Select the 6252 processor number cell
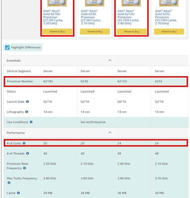 pyautogui.click(x=158, y=81)
